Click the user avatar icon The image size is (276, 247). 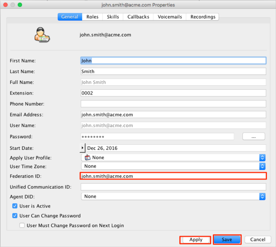tap(42, 35)
